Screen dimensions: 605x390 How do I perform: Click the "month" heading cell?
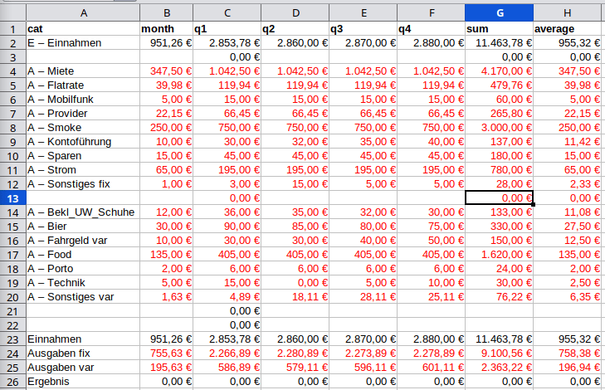tap(166, 28)
